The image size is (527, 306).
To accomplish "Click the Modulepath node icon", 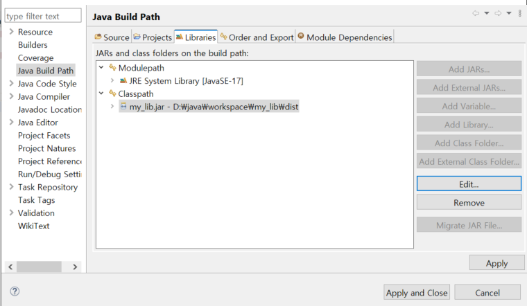I will [x=112, y=67].
